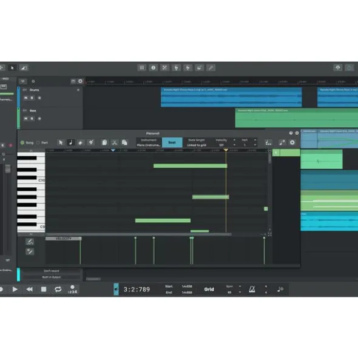
Task: Click the Pianoroll horizontal scrollbar
Action: click(x=138, y=234)
